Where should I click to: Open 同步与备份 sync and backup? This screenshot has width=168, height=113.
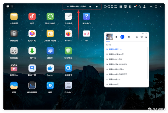50,16
